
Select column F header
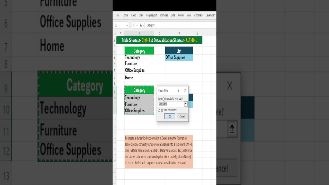click(207, 33)
